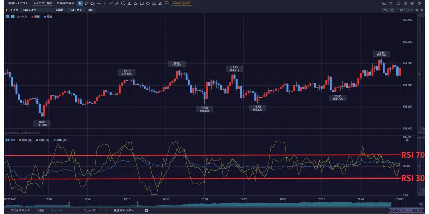Select the rectangle drawing tool

(141, 3)
